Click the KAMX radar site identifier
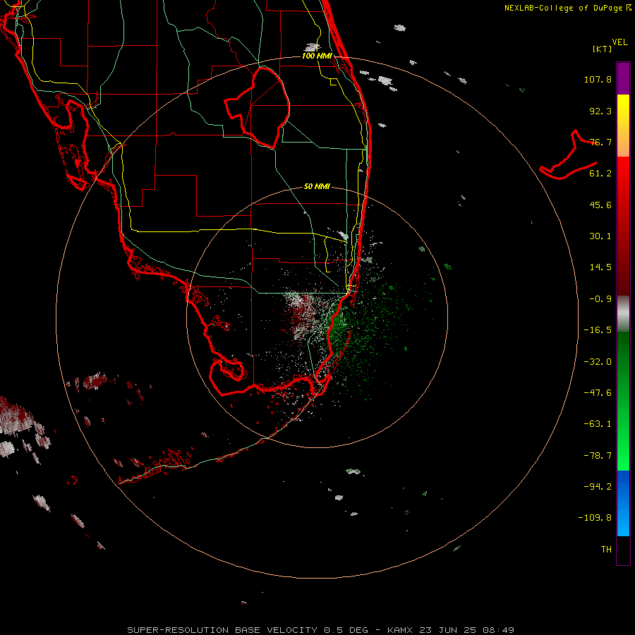The height and width of the screenshot is (635, 635). 401,630
